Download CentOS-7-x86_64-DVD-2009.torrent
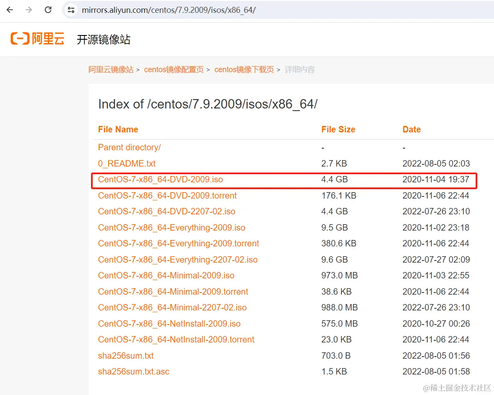This screenshot has height=395, width=494. (167, 196)
